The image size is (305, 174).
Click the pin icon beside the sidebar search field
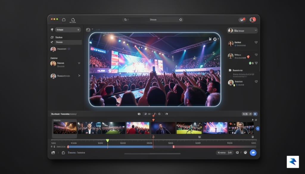click(x=52, y=30)
